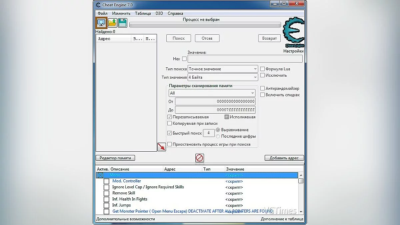
Task: Click the Cheat Engine title bar icon
Action: (x=98, y=5)
